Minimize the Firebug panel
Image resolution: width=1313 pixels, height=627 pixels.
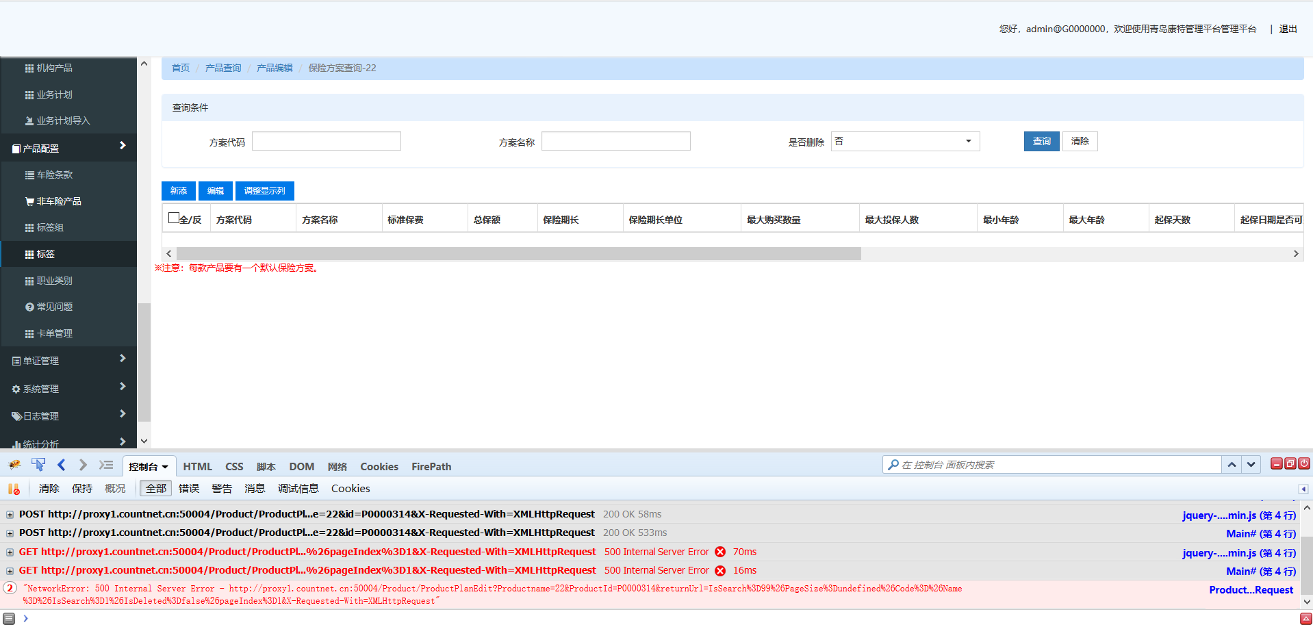point(1277,463)
